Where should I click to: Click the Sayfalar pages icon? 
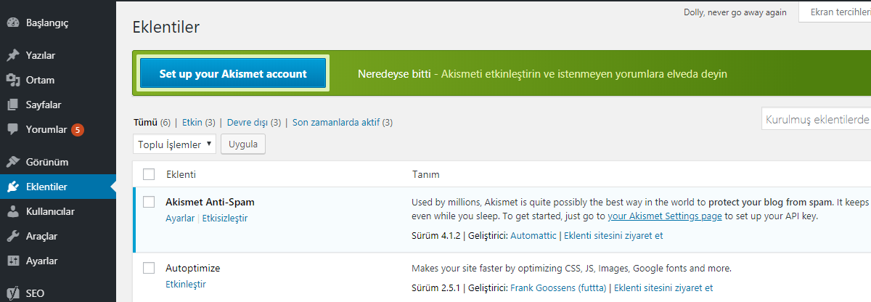(13, 105)
